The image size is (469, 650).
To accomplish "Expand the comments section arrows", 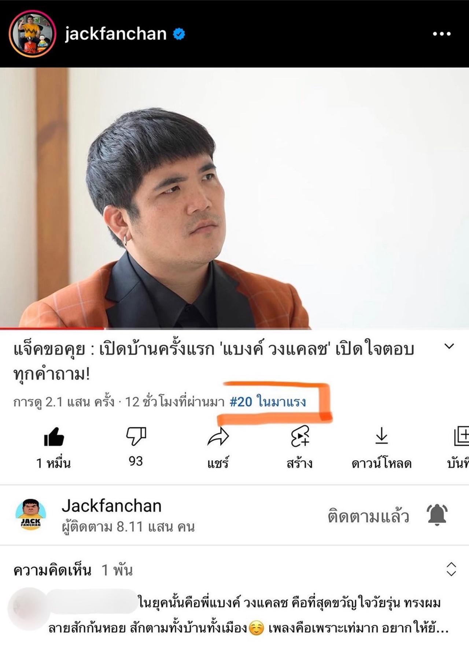I will (x=451, y=569).
